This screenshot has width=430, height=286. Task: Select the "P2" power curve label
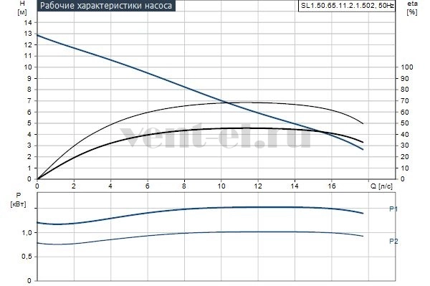pos(393,242)
